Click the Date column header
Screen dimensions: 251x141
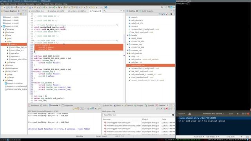[x=164, y=119]
